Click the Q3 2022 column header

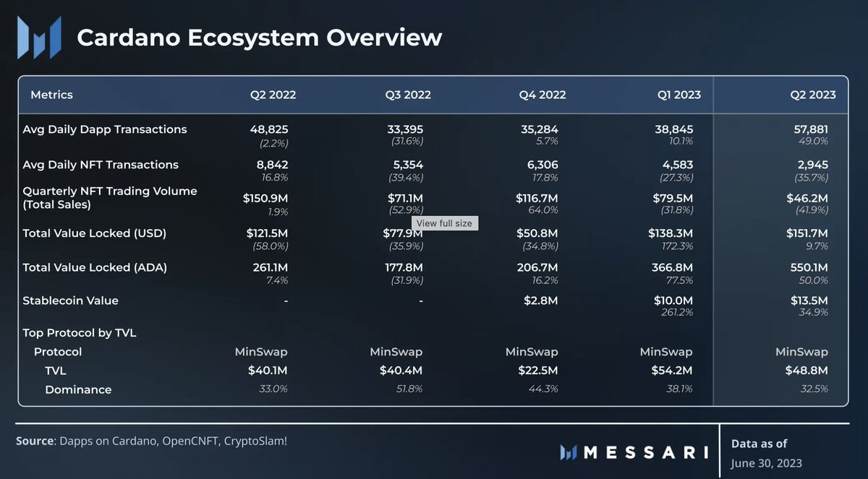408,95
